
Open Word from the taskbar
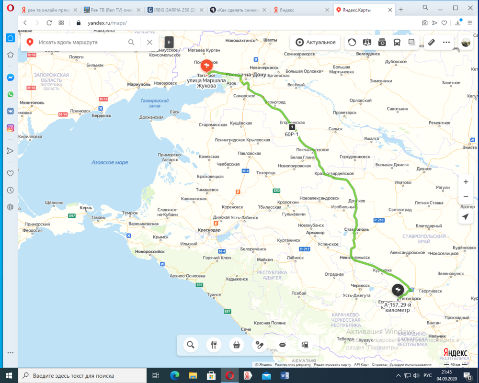285,376
